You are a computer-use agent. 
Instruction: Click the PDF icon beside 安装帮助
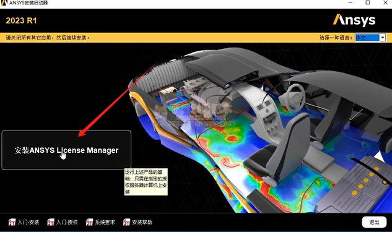pyautogui.click(x=126, y=222)
